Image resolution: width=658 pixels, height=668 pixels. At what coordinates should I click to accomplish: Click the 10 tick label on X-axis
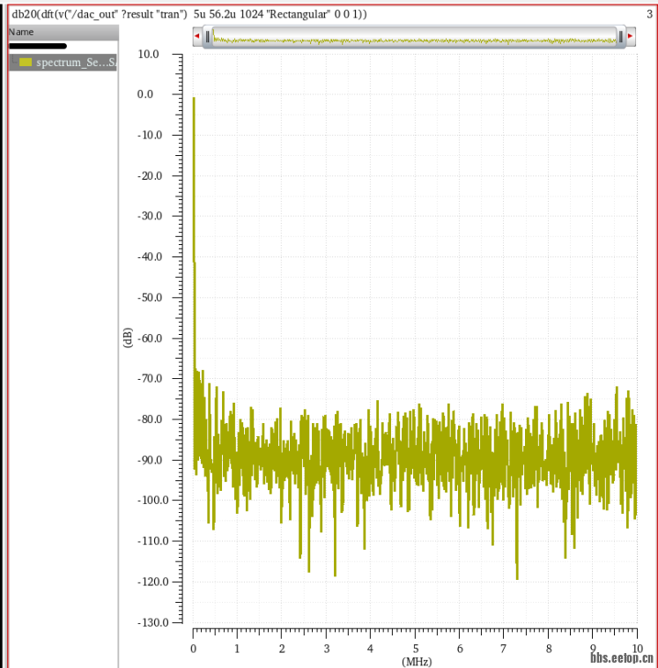coord(636,649)
